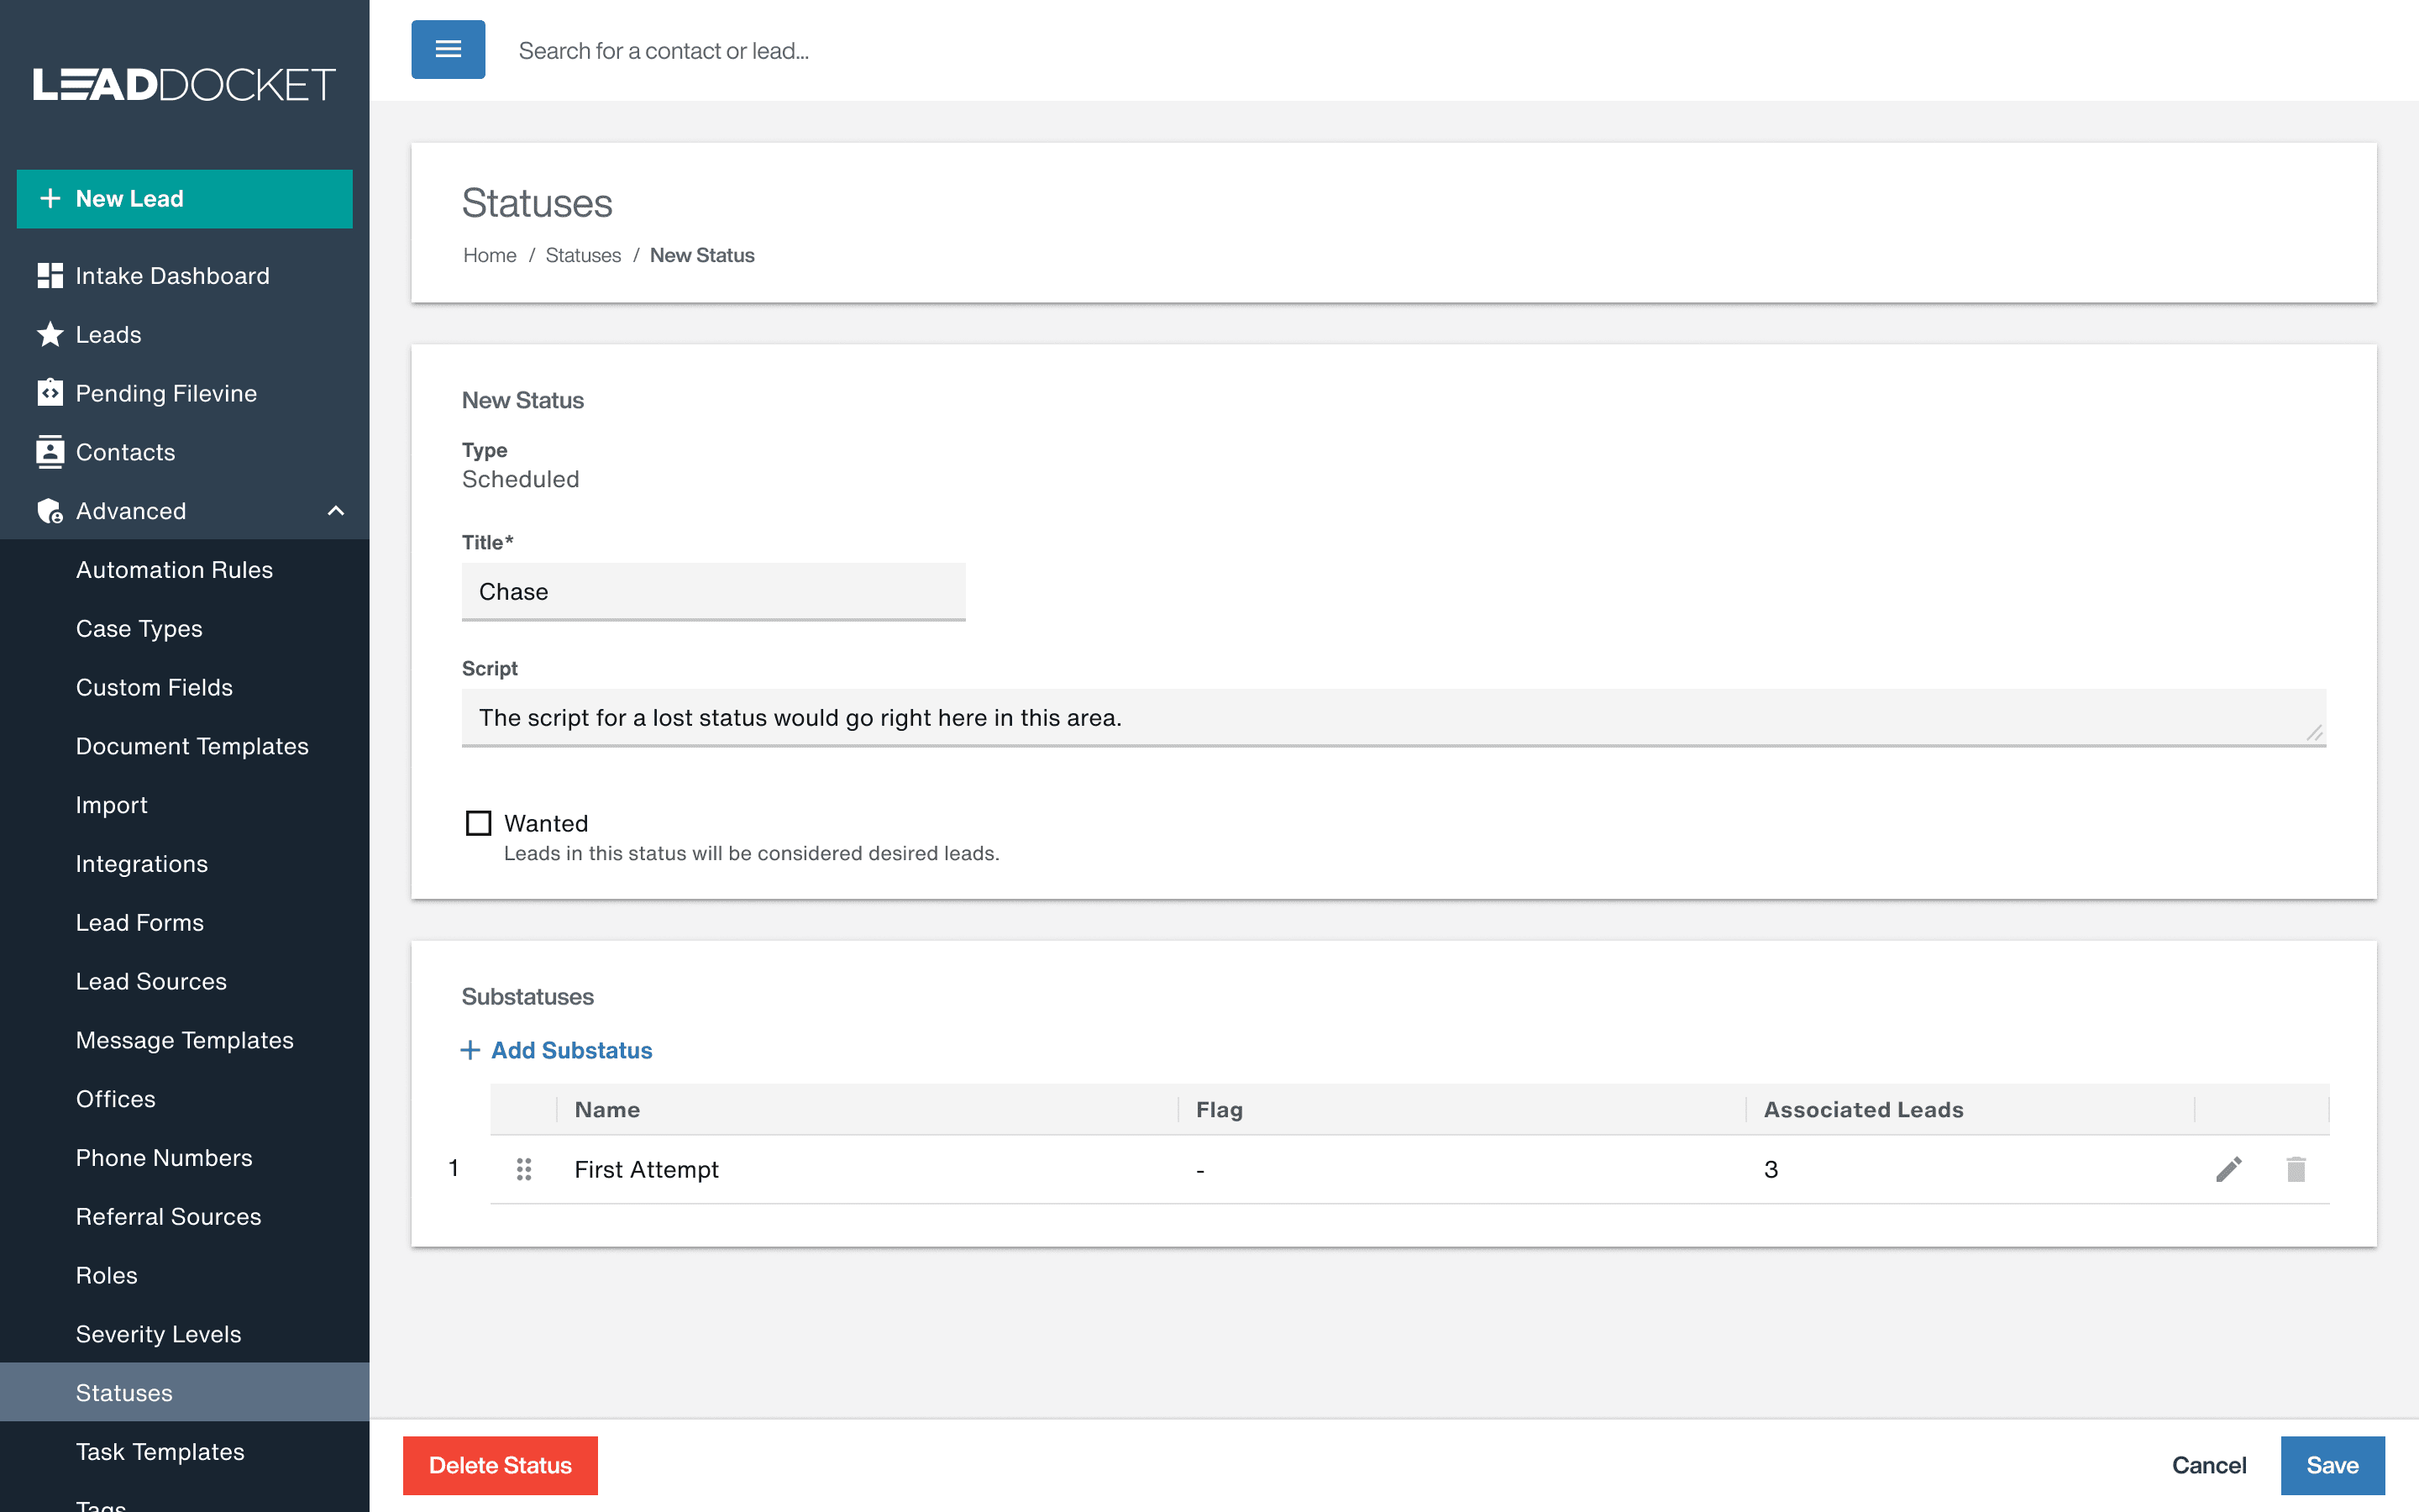This screenshot has width=2419, height=1512.
Task: Click the New Lead button
Action: click(x=185, y=198)
